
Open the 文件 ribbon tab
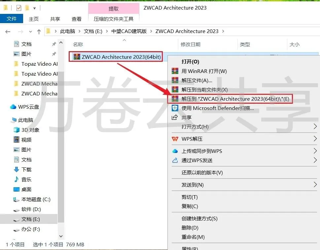pyautogui.click(x=12, y=19)
